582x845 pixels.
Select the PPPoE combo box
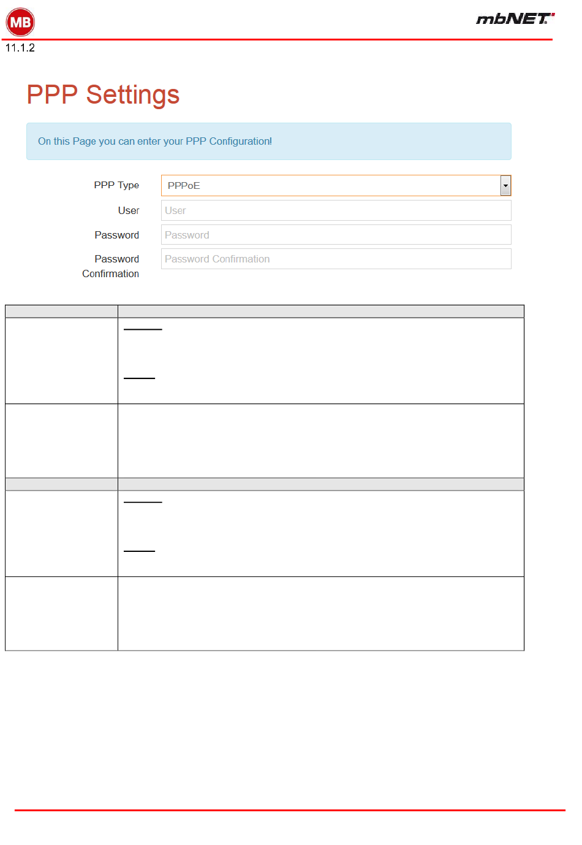click(x=331, y=185)
